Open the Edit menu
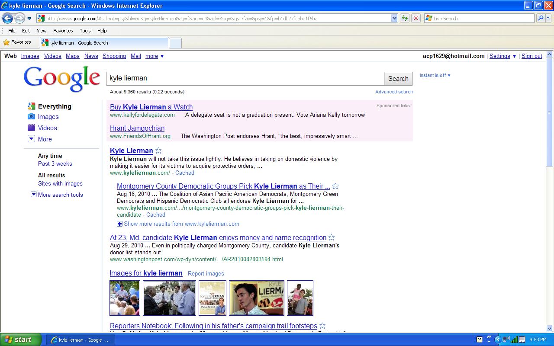 pos(26,31)
